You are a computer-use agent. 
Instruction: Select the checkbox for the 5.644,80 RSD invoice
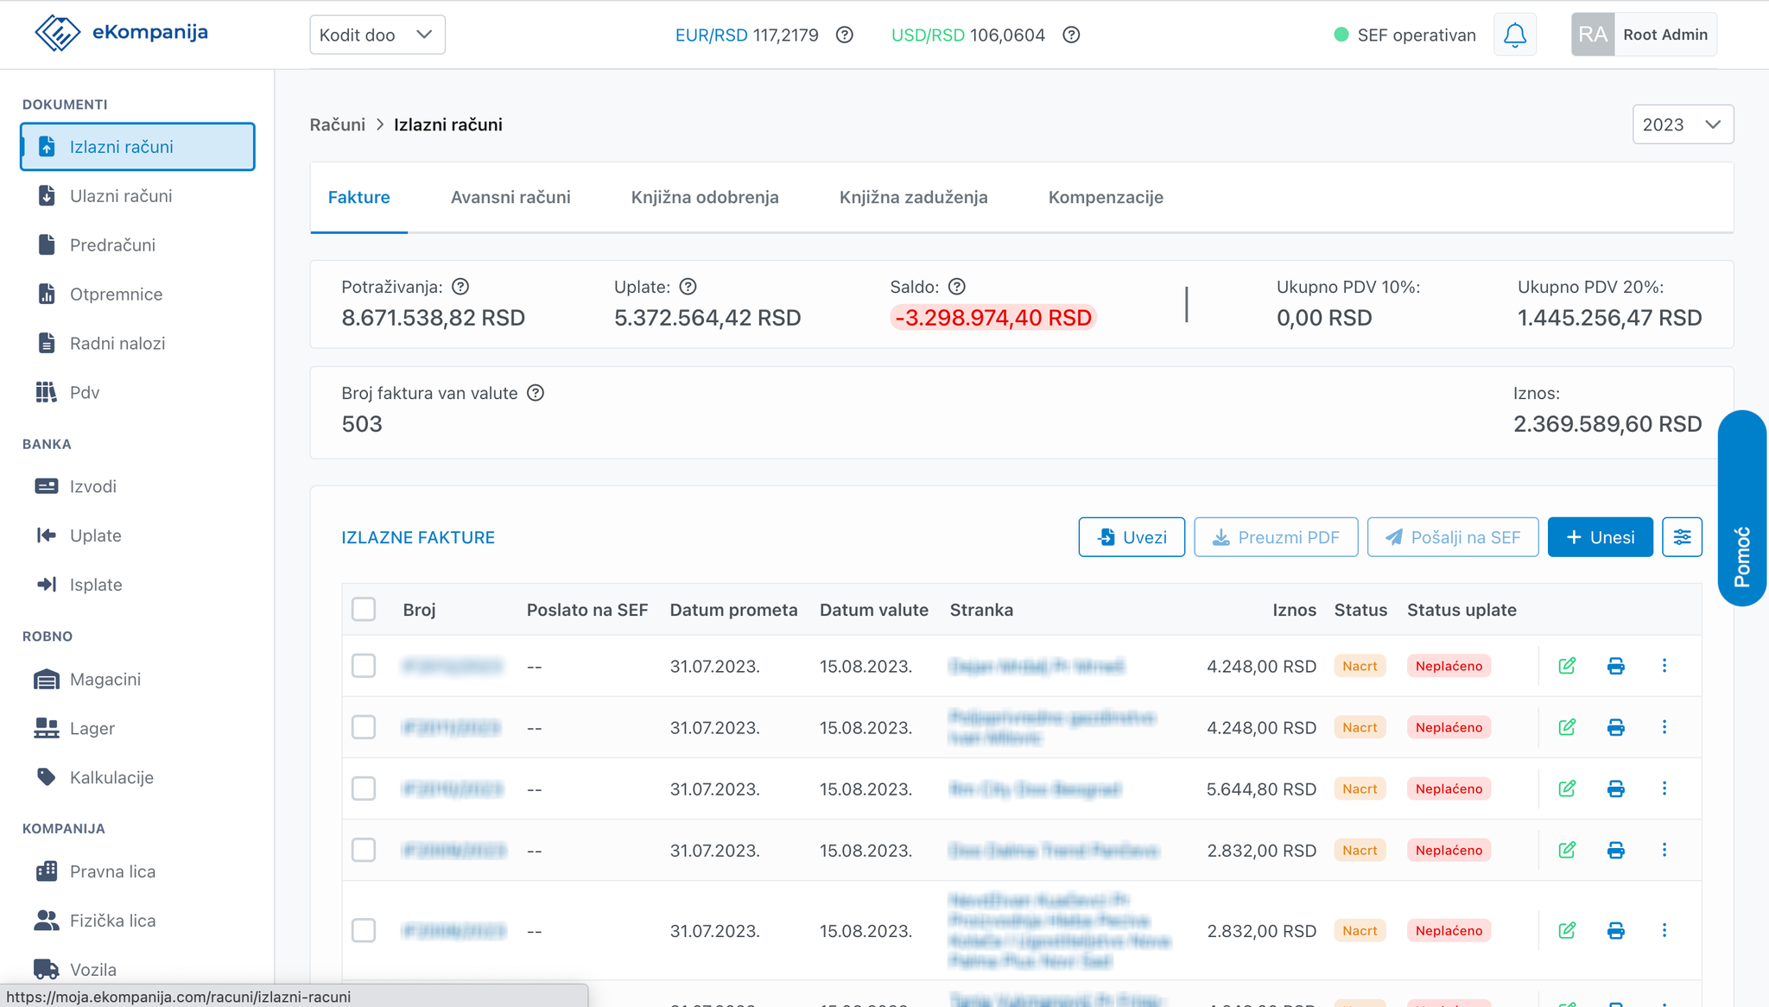coord(364,788)
